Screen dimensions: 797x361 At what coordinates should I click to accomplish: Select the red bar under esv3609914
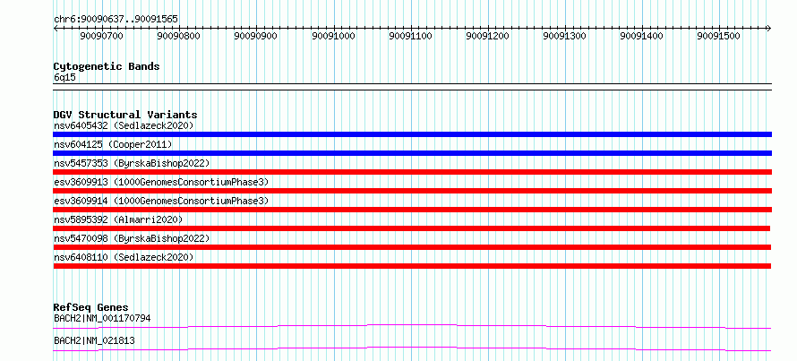point(412,210)
